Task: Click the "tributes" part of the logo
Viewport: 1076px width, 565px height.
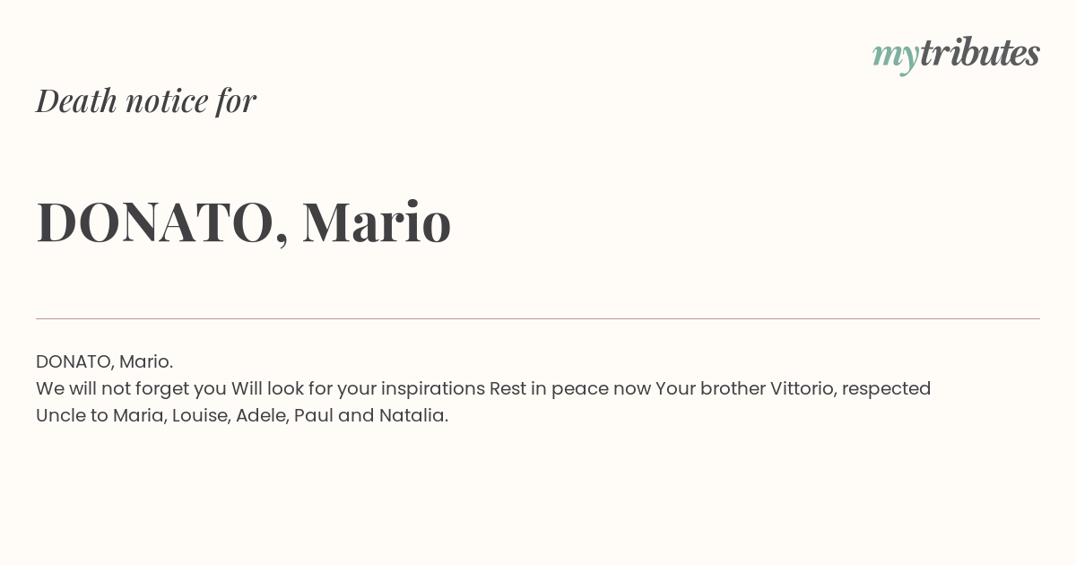Action: coord(979,53)
